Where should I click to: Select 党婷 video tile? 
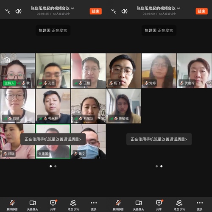pyautogui.click(x=159, y=71)
